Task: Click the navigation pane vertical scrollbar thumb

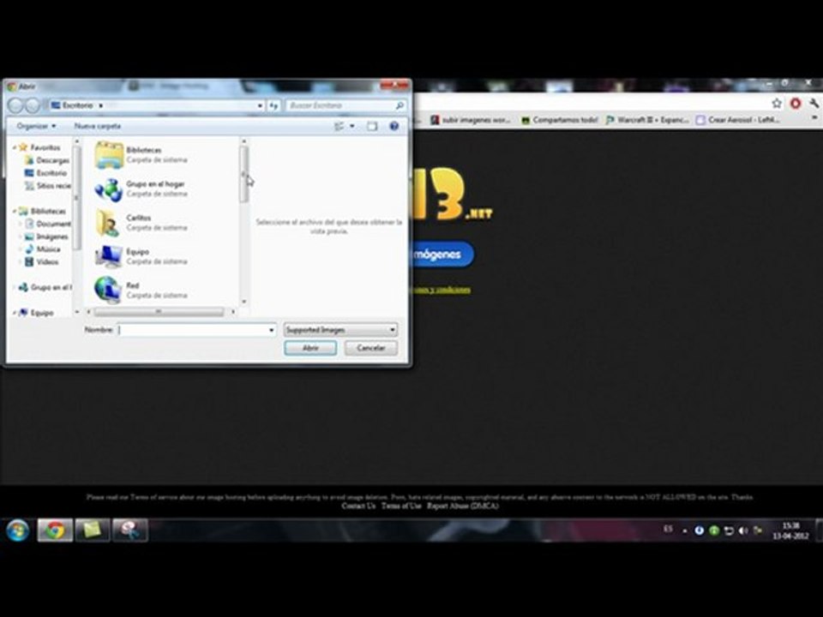Action: 77,198
